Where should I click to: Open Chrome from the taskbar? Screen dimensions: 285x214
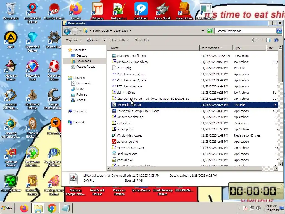pyautogui.click(x=52, y=208)
